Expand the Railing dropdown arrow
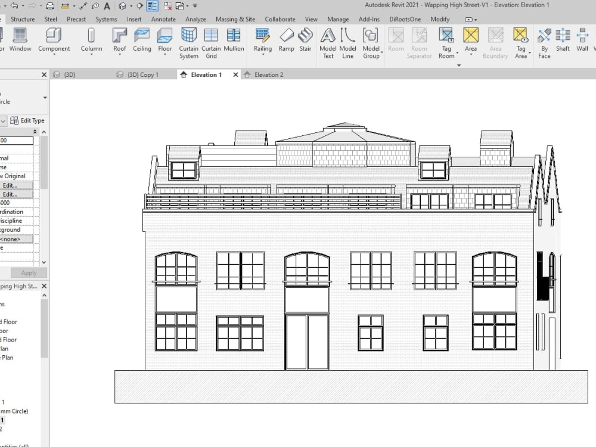The height and width of the screenshot is (447, 596). click(x=263, y=55)
